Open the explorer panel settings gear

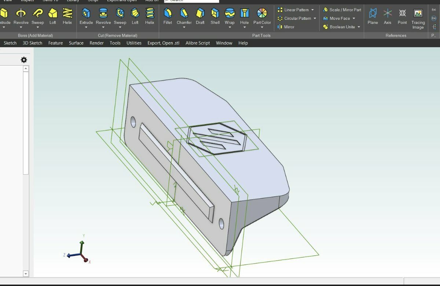coord(24,60)
